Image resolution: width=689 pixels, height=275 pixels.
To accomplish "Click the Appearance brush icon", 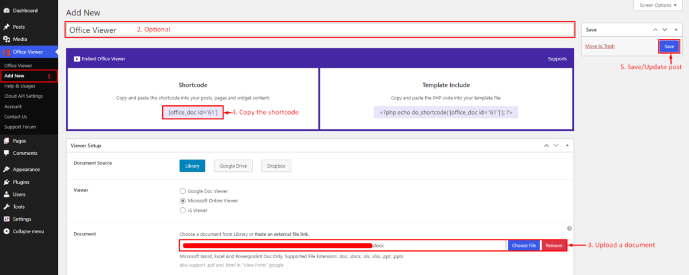I will pyautogui.click(x=6, y=170).
